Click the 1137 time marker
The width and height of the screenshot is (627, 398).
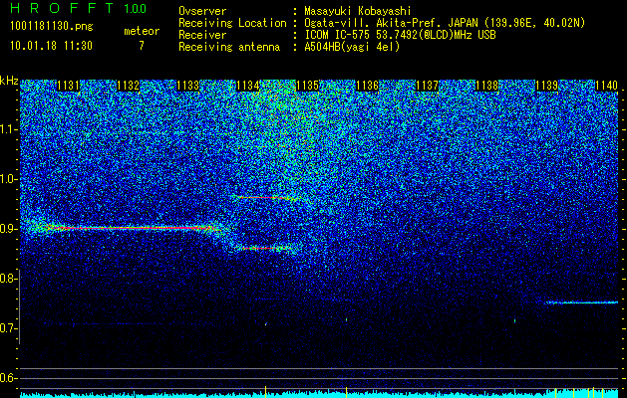[x=427, y=86]
